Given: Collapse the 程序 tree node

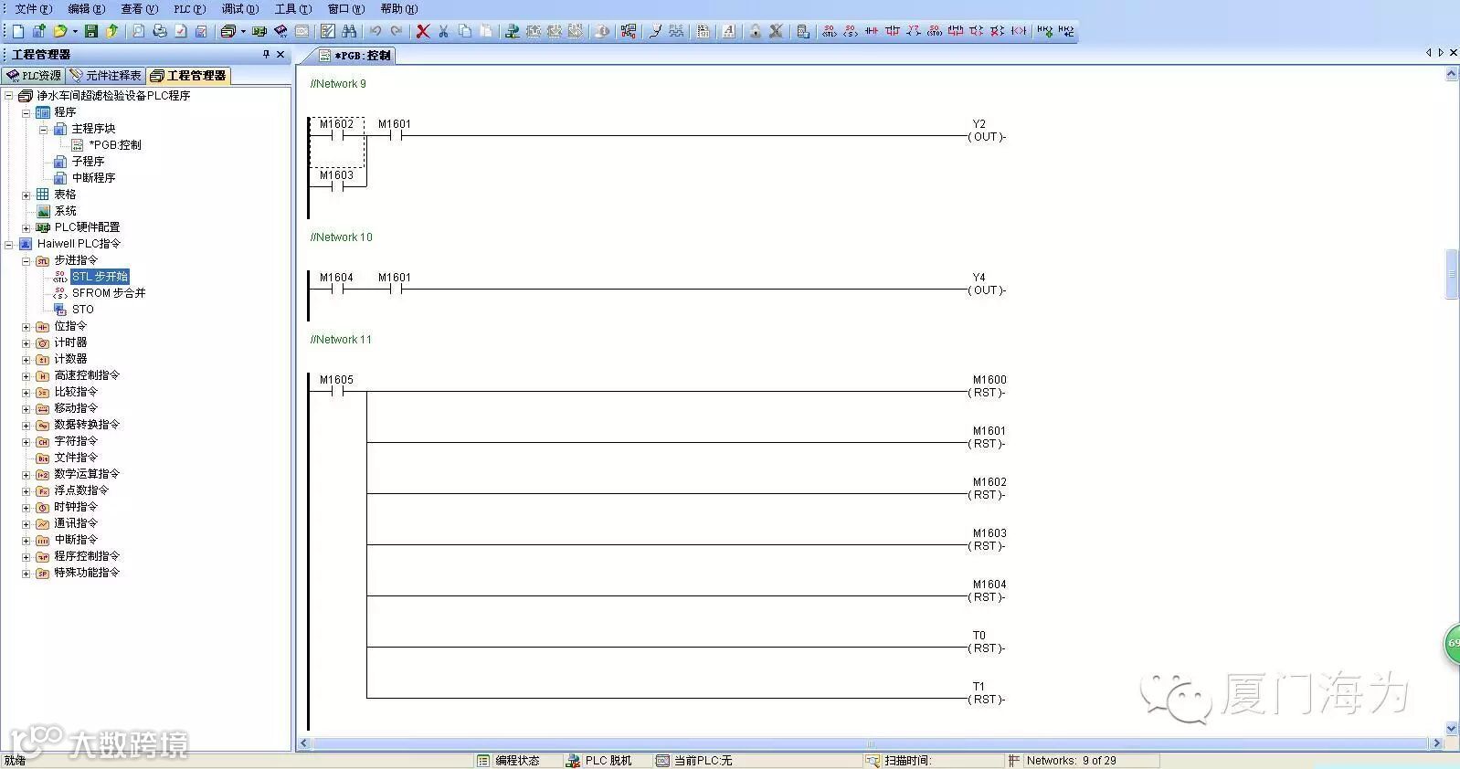Looking at the screenshot, I should [x=26, y=112].
